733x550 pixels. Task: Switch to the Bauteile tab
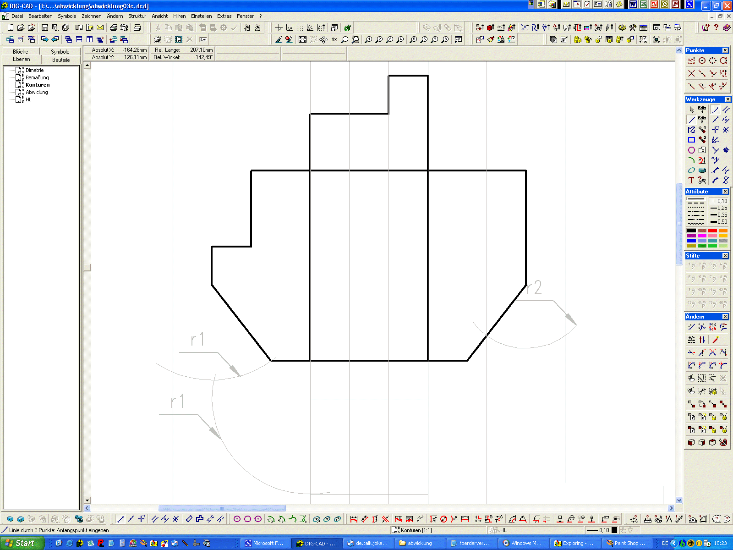[x=61, y=60]
